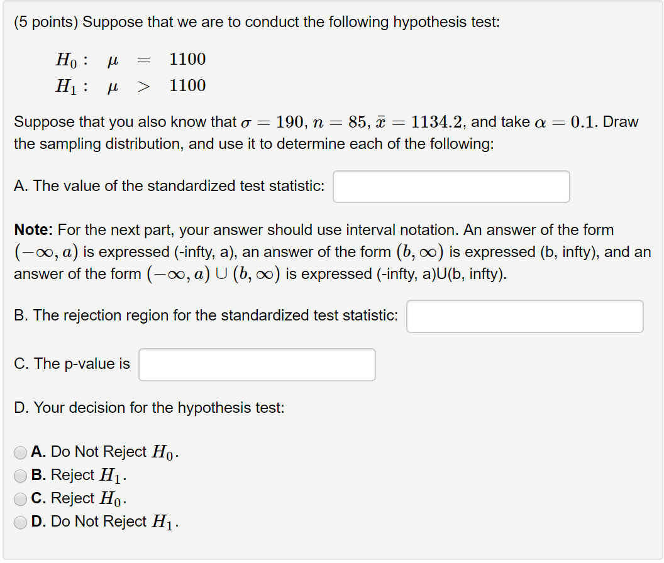Viewport: 664px width, 563px height.
Task: Click the standardized test statistic answer box
Action: 451,186
